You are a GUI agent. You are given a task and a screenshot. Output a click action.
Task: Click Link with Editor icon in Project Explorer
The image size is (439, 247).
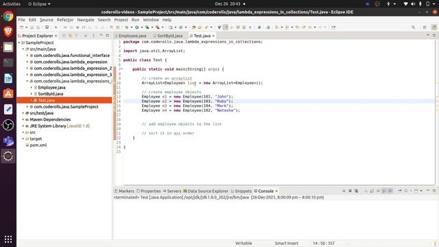click(x=70, y=36)
